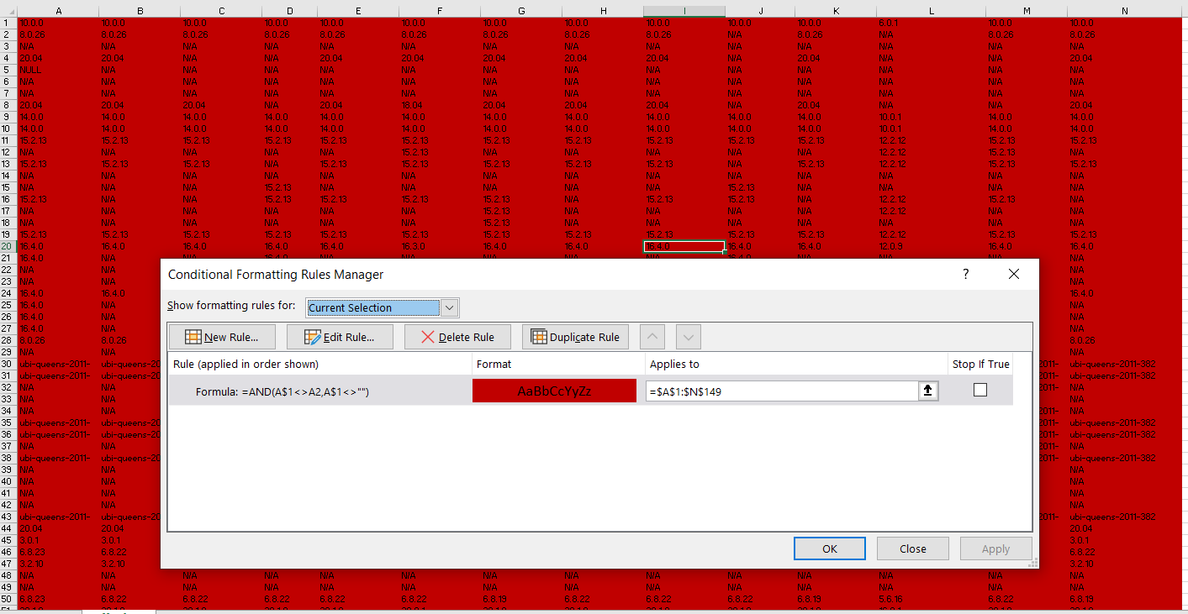Delete the selected formatting rule
This screenshot has height=614, width=1188.
457,337
